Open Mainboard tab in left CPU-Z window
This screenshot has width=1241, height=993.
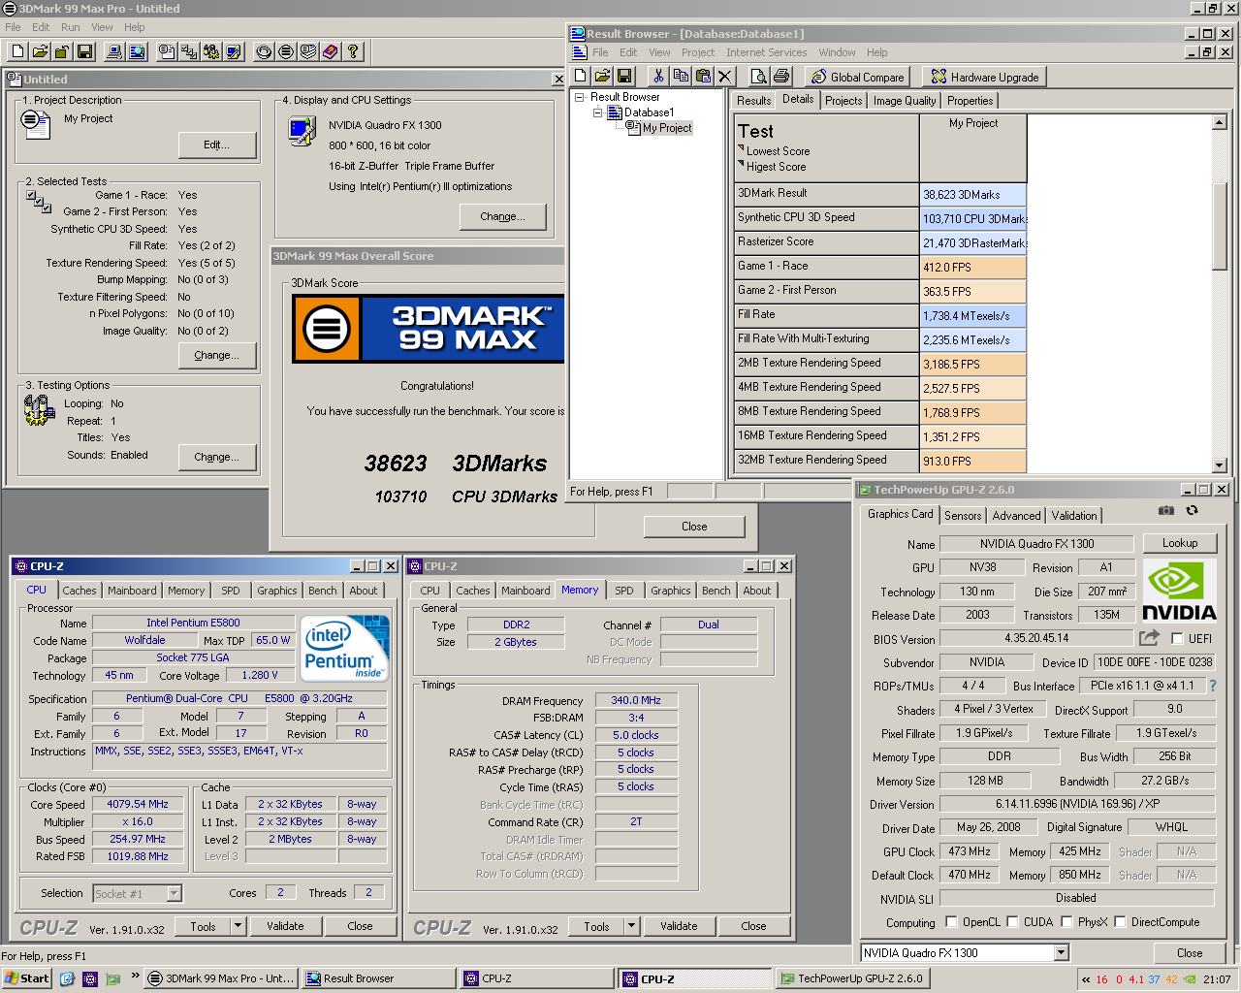(x=132, y=591)
